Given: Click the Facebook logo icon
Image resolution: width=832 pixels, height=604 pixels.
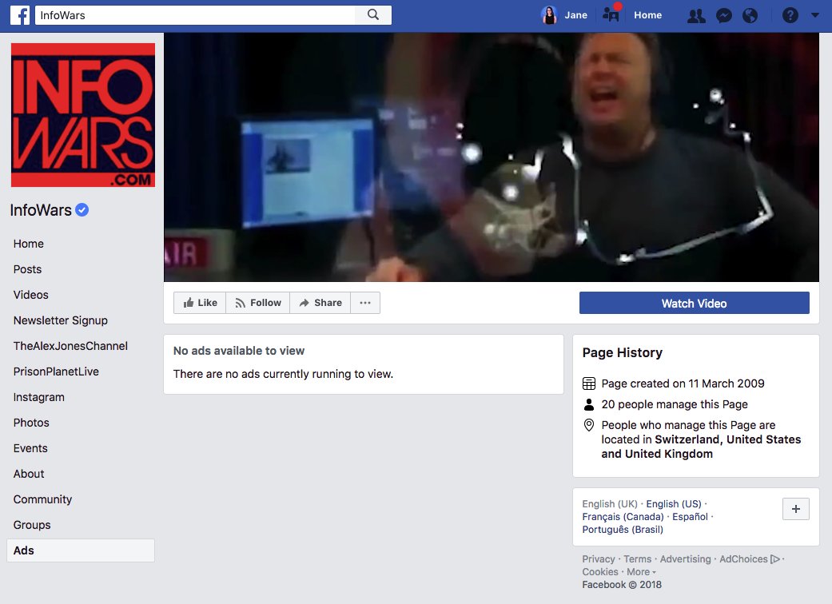Looking at the screenshot, I should pos(20,15).
